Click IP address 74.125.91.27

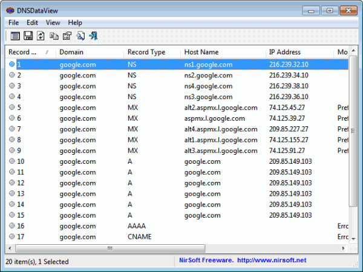[x=287, y=151]
